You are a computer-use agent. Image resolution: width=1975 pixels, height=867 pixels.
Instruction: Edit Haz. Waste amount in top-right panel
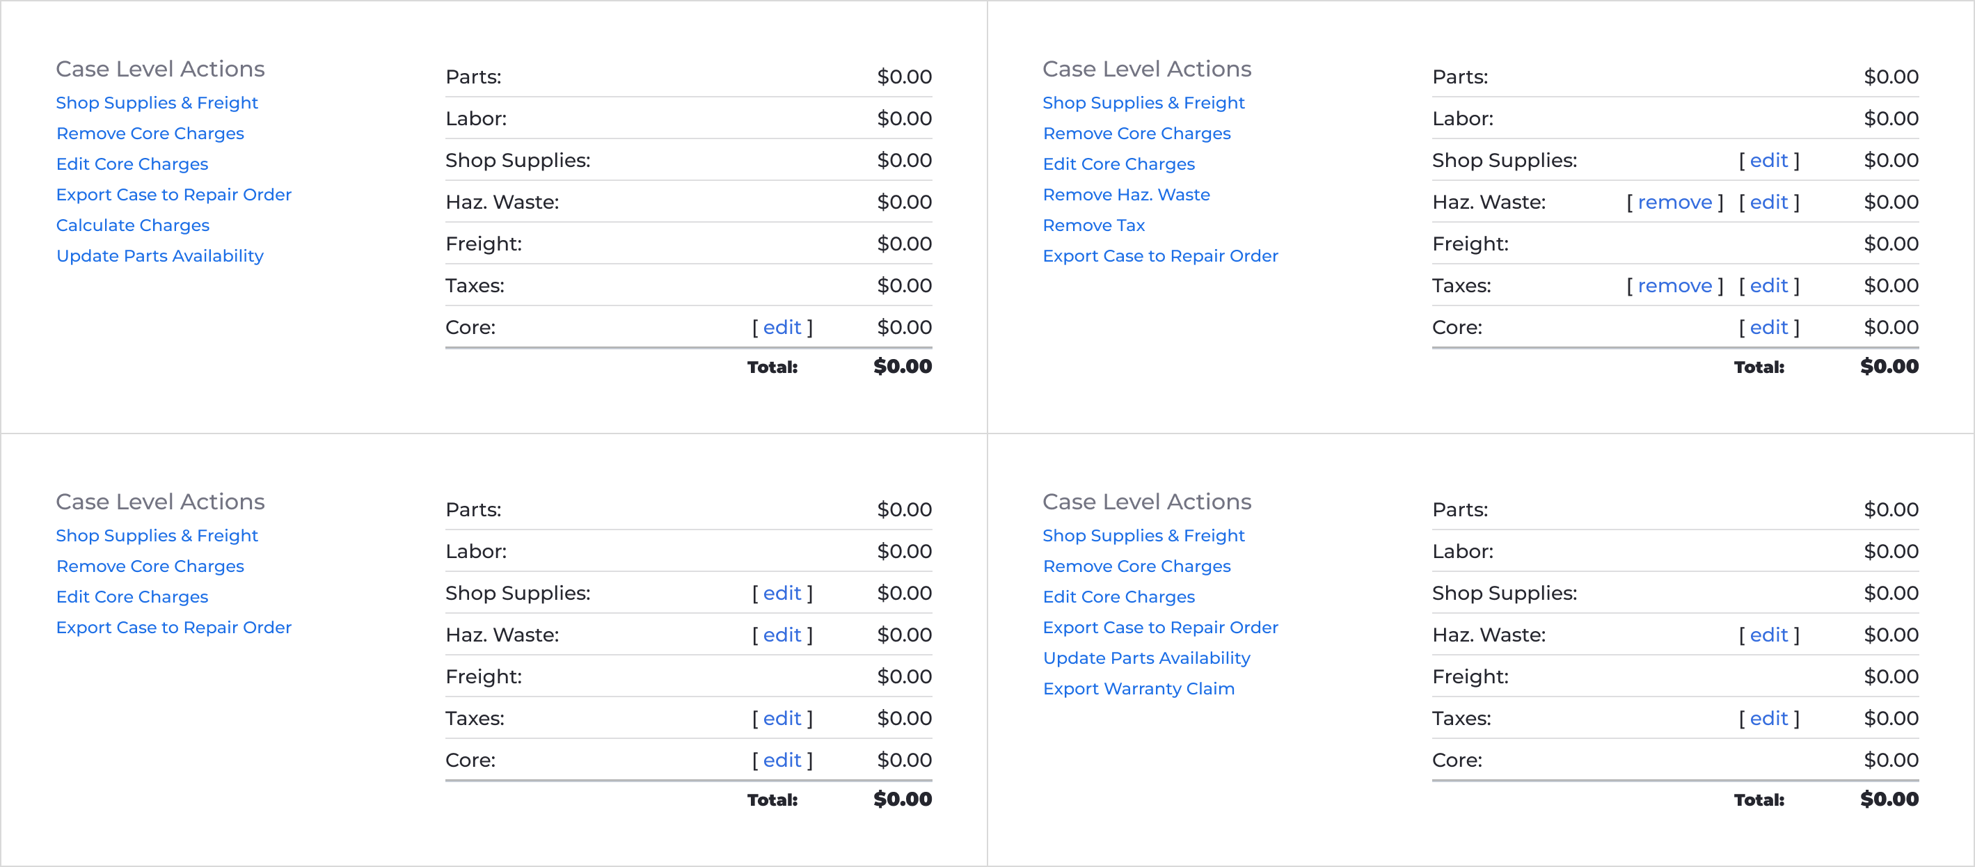pos(1769,202)
